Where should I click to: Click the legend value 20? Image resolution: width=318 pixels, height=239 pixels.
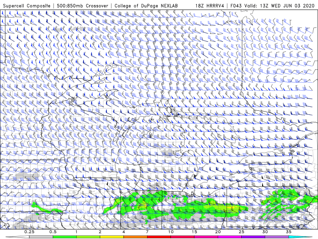(x=218, y=232)
